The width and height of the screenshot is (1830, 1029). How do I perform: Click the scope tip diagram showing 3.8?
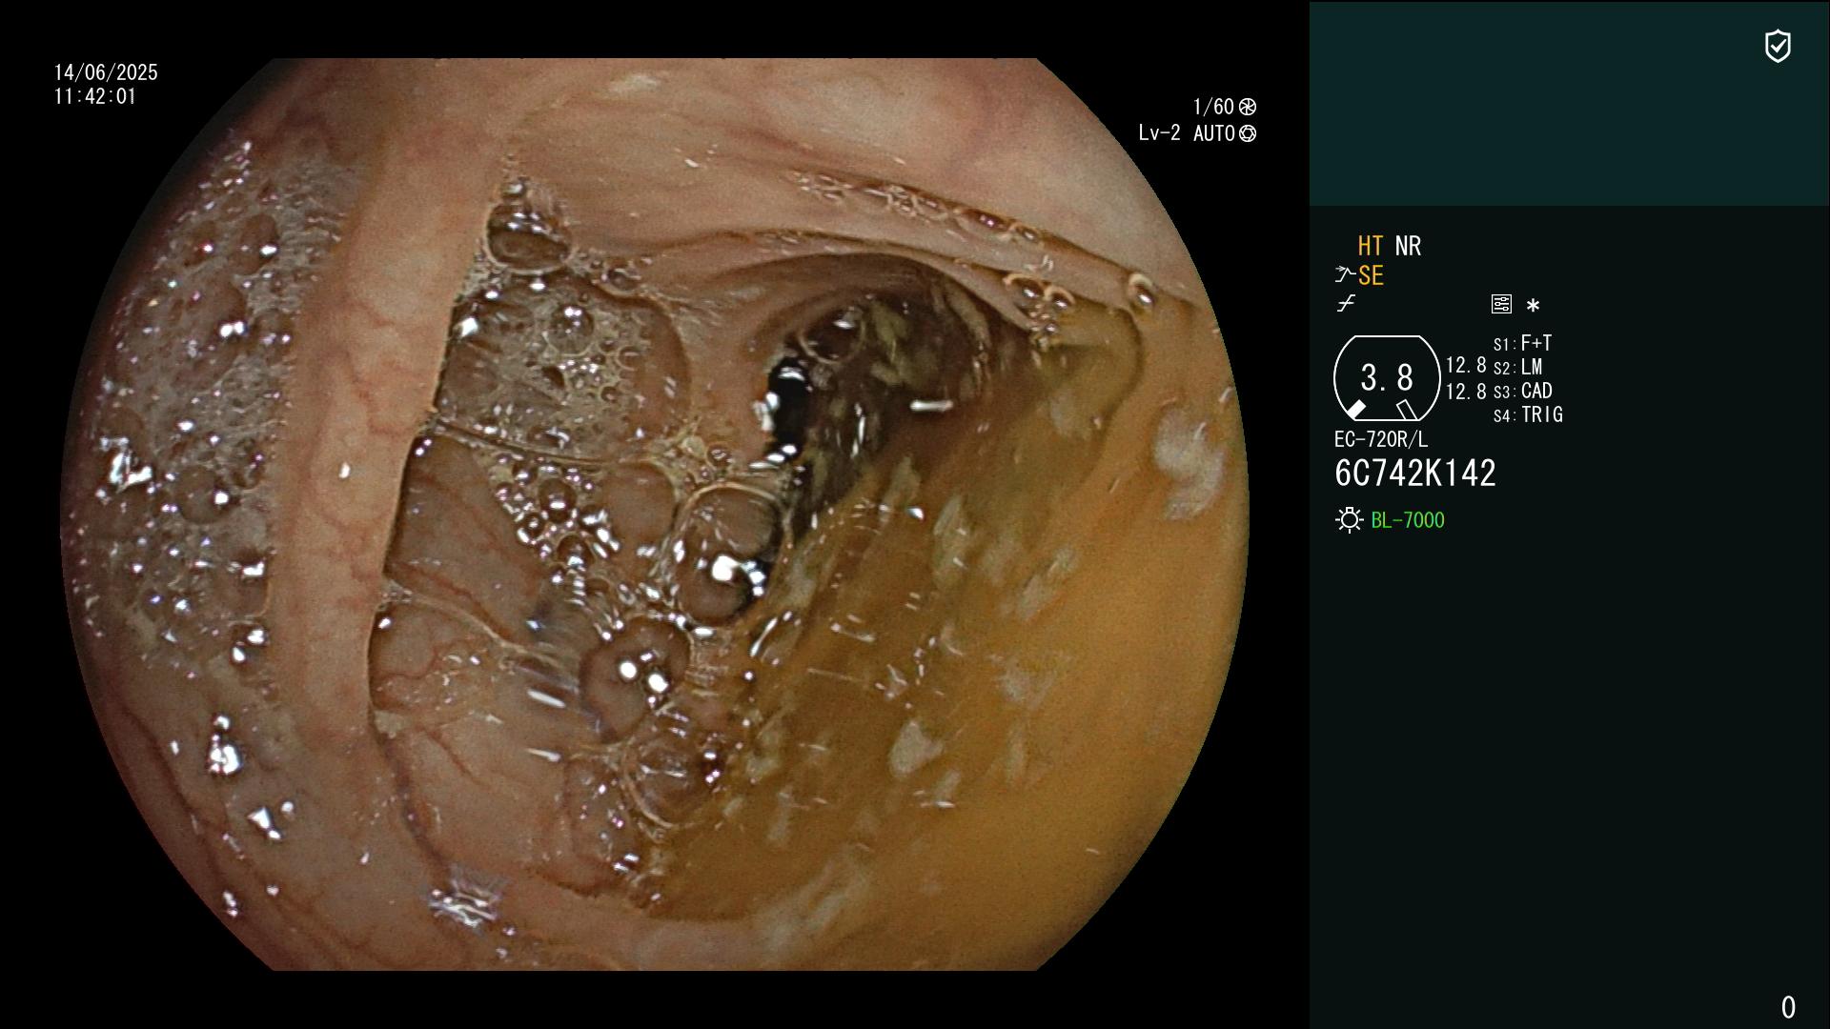[1386, 378]
